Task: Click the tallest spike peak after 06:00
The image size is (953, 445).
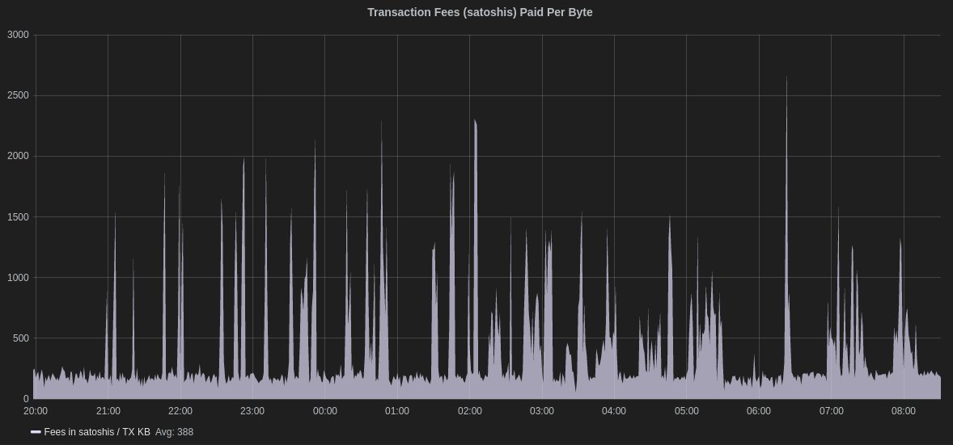Action: click(x=786, y=78)
